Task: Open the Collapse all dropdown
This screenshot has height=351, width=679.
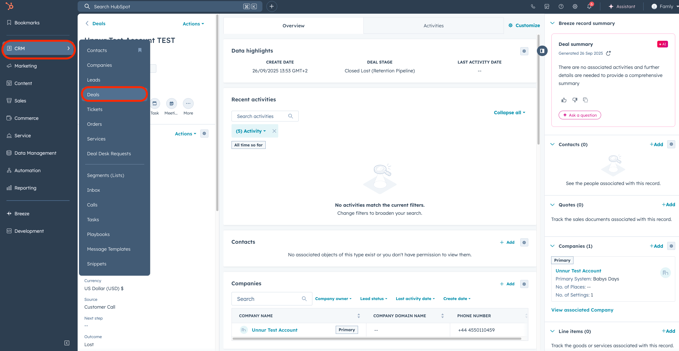Action: [509, 113]
